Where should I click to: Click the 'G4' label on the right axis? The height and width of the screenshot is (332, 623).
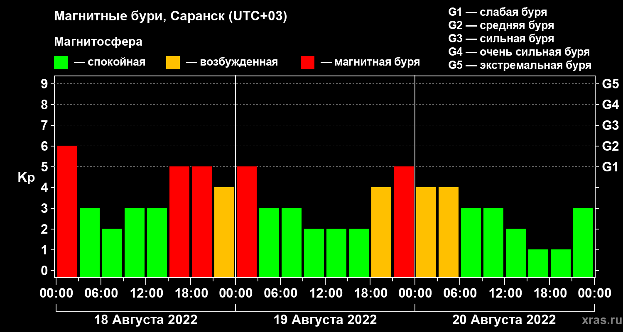tap(610, 105)
